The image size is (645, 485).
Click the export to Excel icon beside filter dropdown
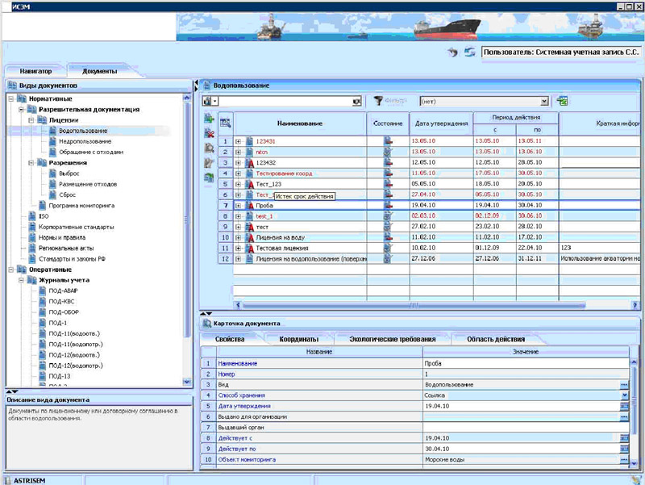tap(562, 101)
